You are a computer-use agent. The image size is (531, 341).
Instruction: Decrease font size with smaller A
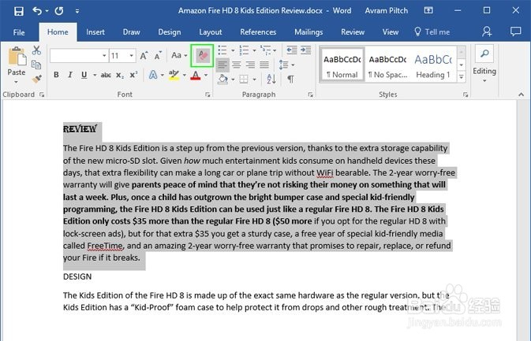[158, 55]
